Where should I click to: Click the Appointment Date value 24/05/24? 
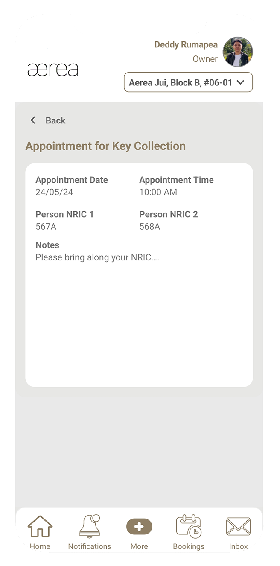(x=55, y=192)
